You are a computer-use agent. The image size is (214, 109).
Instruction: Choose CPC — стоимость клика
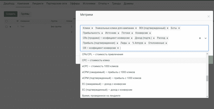(143, 60)
